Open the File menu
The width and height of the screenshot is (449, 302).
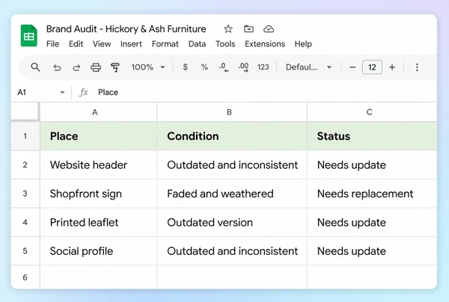coord(52,44)
